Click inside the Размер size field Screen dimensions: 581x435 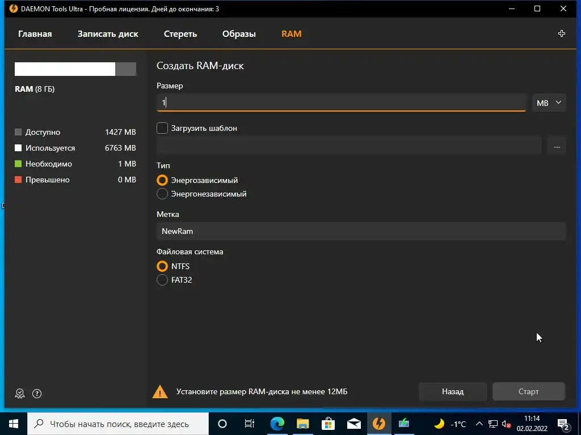[x=341, y=103]
